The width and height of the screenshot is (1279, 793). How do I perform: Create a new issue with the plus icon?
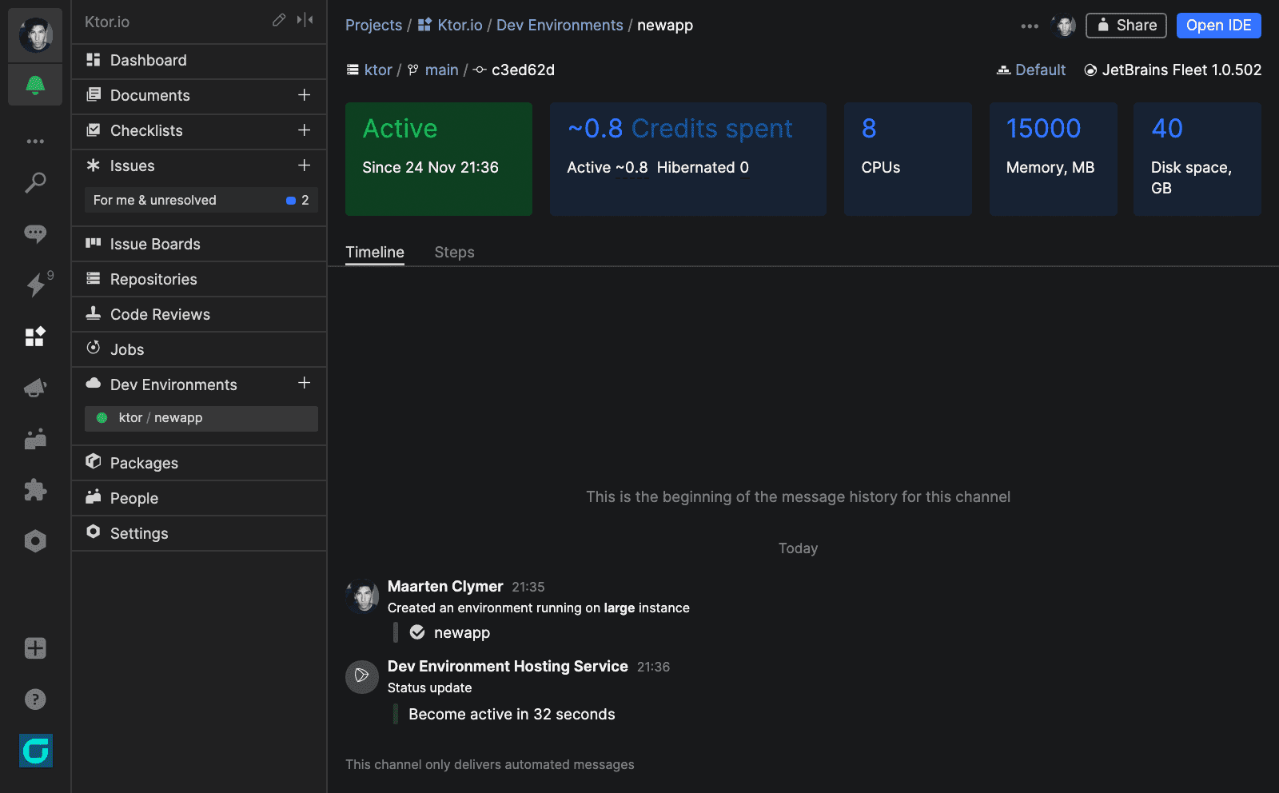pyautogui.click(x=305, y=165)
